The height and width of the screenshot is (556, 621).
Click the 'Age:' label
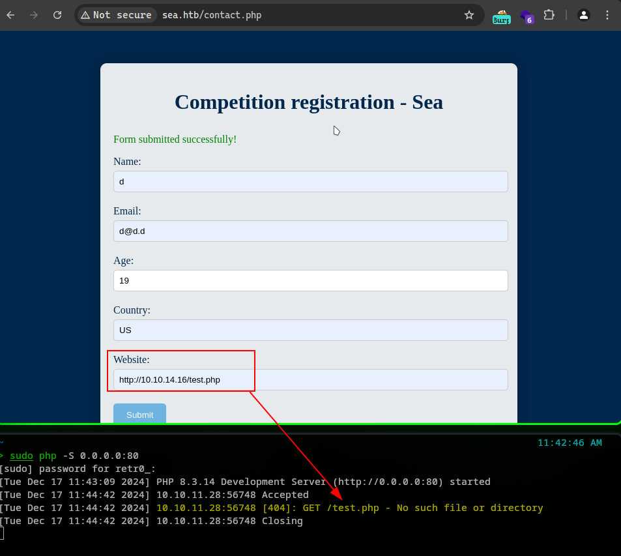(x=124, y=261)
